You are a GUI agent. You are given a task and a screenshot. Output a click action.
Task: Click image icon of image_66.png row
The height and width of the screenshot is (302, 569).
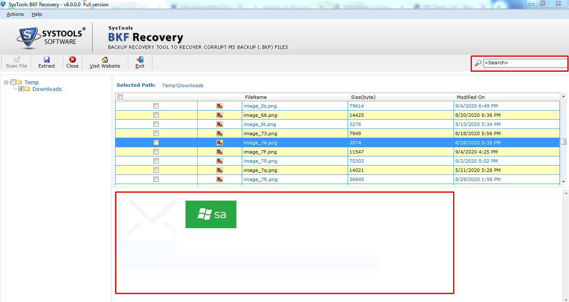pyautogui.click(x=220, y=115)
